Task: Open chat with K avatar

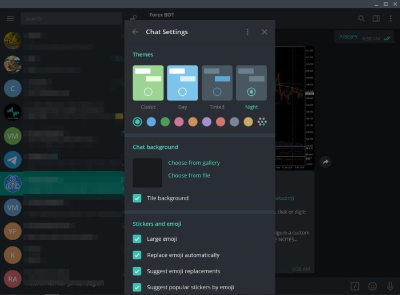Action: pyautogui.click(x=13, y=255)
